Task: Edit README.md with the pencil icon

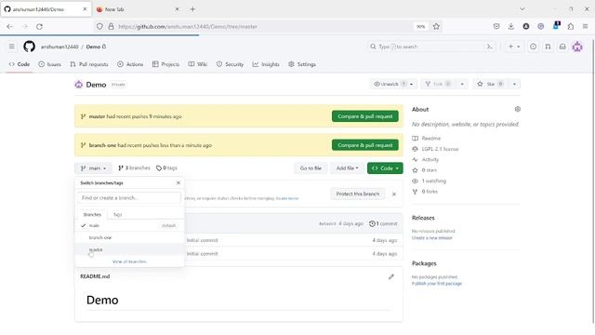Action: point(391,277)
